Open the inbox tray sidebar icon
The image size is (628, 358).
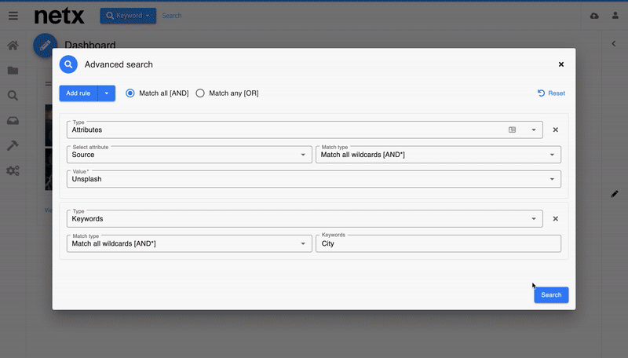pos(13,121)
